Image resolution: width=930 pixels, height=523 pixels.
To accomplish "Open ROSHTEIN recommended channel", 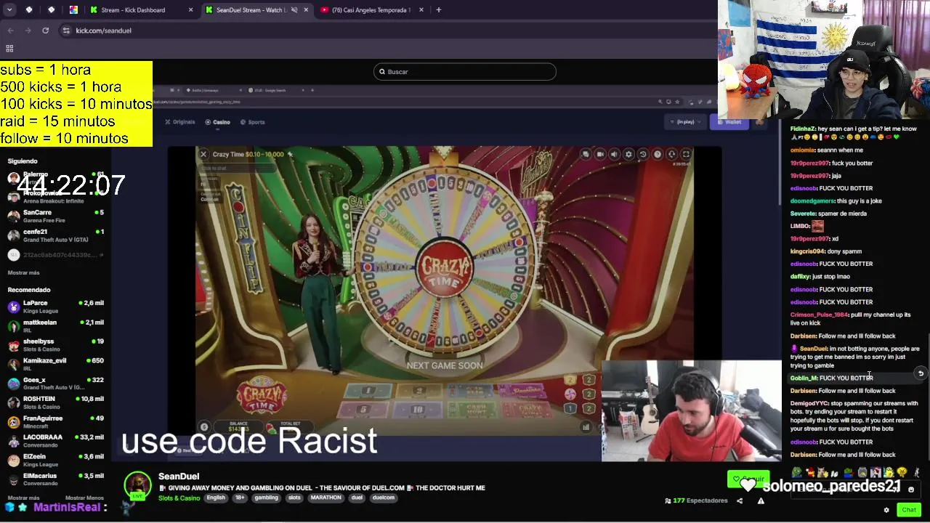I will coord(57,402).
